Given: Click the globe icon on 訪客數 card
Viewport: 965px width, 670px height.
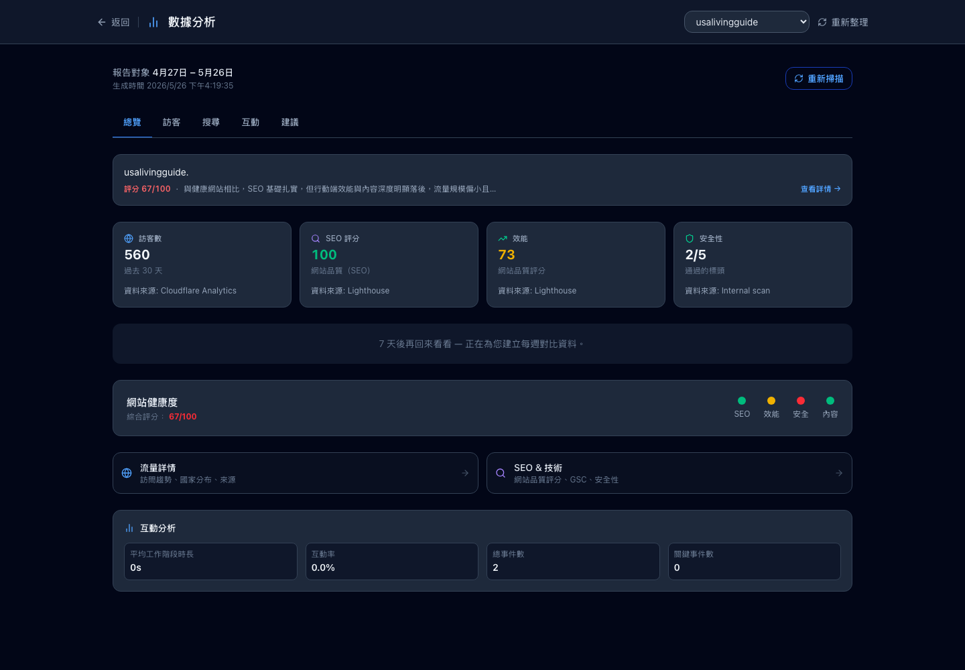Looking at the screenshot, I should coord(129,239).
